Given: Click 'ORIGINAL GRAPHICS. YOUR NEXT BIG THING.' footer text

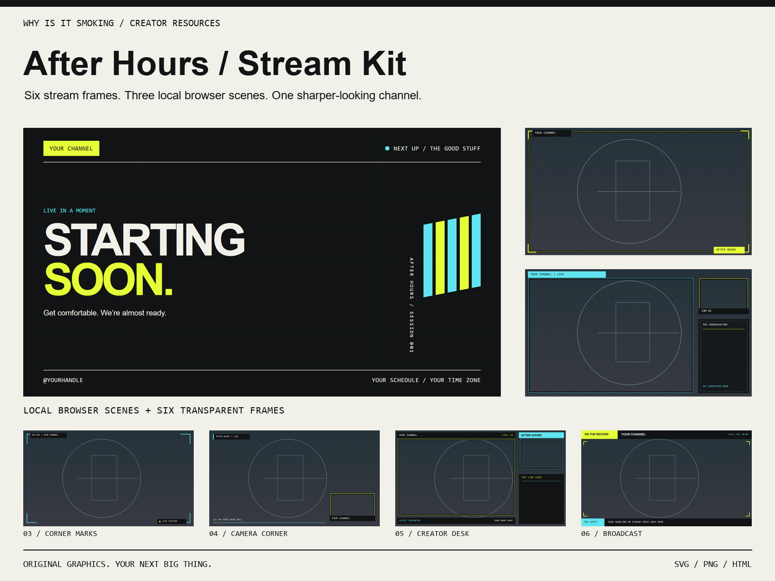Looking at the screenshot, I should pos(118,564).
